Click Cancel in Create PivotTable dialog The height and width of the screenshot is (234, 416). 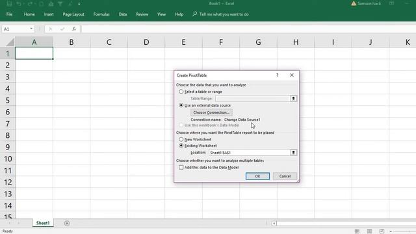click(x=285, y=176)
